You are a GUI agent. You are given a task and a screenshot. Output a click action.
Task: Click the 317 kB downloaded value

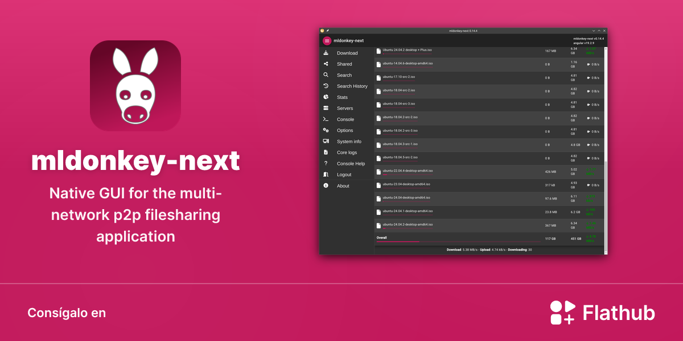point(550,185)
